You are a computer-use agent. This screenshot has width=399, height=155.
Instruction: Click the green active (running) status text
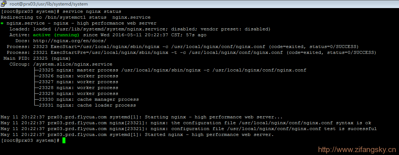[x=56, y=35]
